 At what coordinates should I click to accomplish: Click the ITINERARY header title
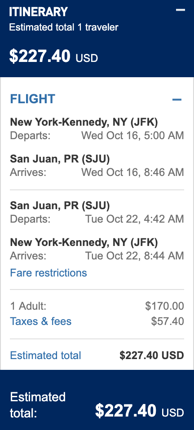pyautogui.click(x=38, y=12)
